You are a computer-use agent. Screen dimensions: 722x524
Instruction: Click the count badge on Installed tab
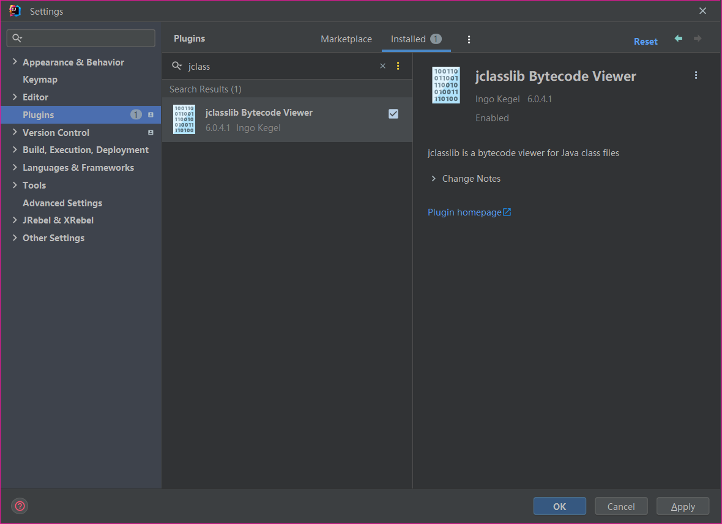[x=436, y=39]
